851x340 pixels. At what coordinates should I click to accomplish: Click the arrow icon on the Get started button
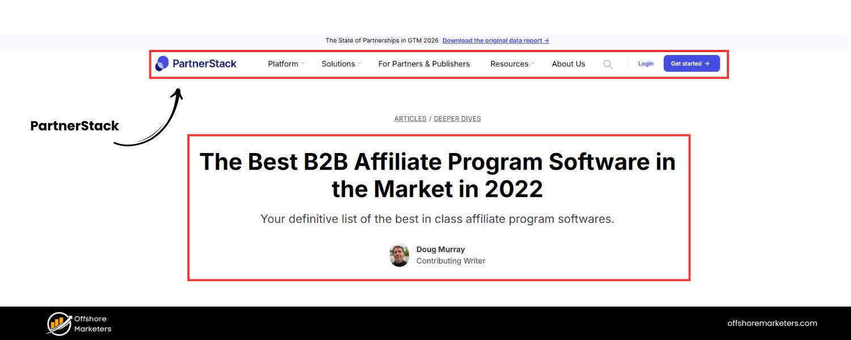pos(706,63)
